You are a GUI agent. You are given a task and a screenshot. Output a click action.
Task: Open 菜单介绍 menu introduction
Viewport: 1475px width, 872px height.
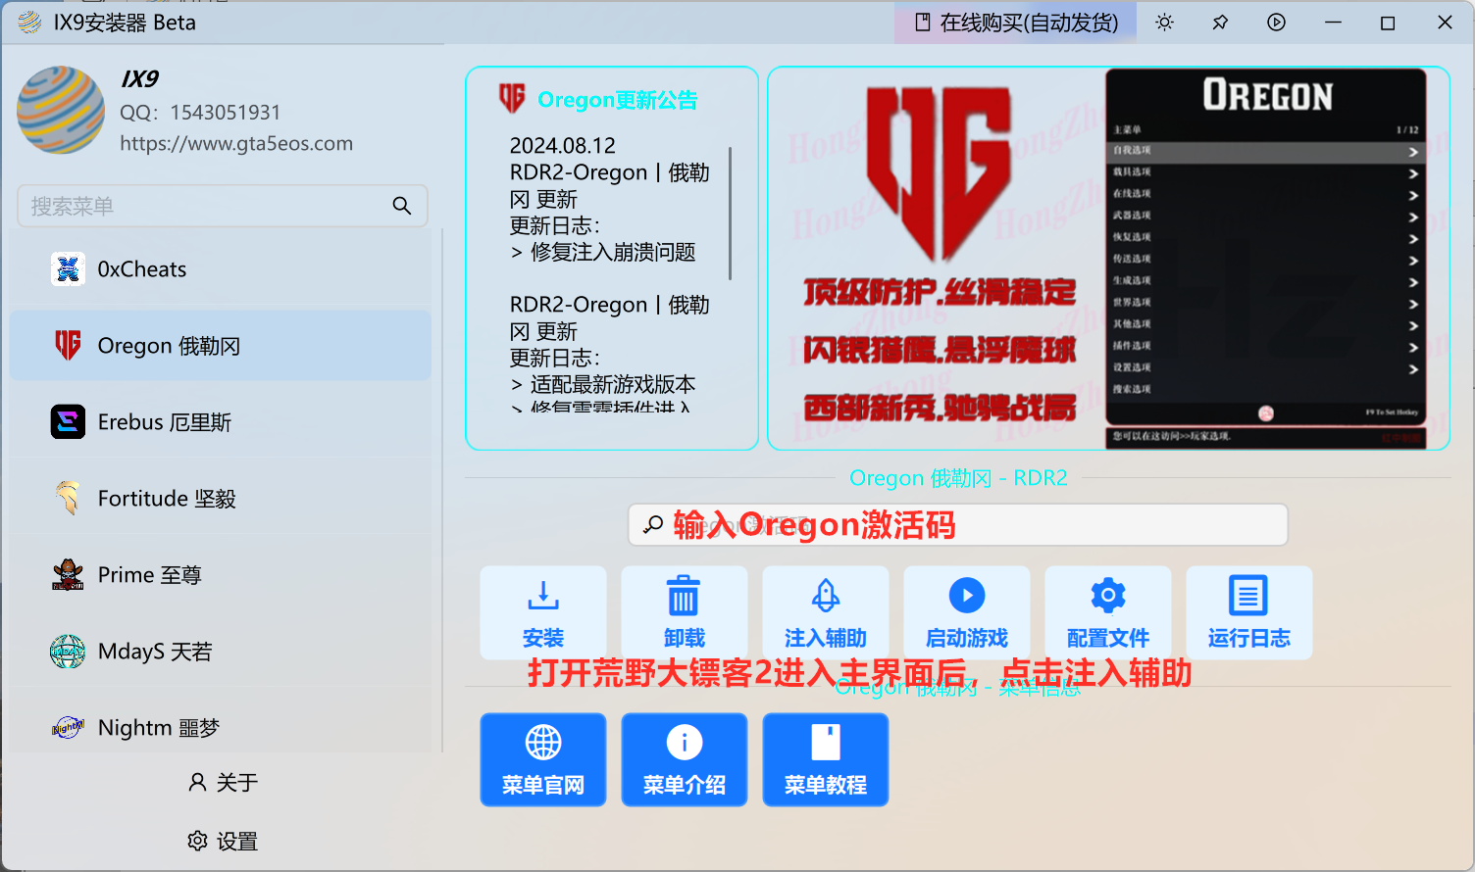pos(685,760)
